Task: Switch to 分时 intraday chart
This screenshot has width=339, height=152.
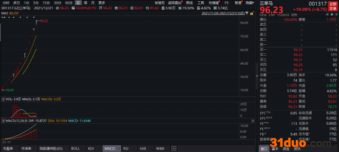Action: (x=6, y=3)
